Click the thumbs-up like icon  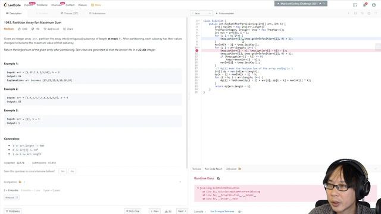pyautogui.click(x=20, y=29)
